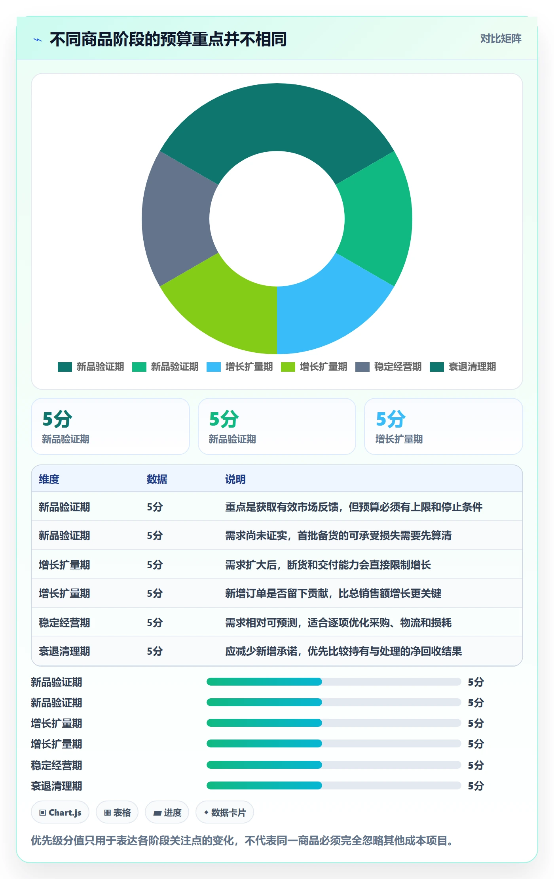Toggle the dark teal 新品验证期 legend swatch

(x=65, y=367)
